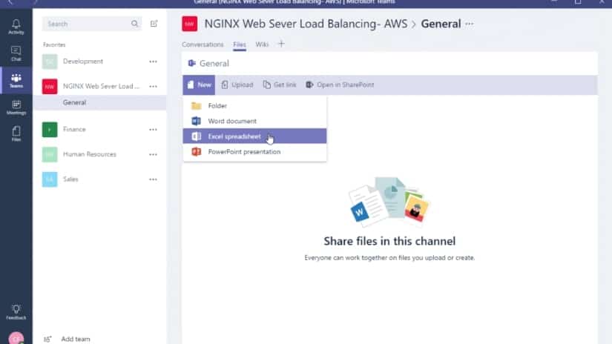
Task: Click the General library heading text
Action: [214, 63]
